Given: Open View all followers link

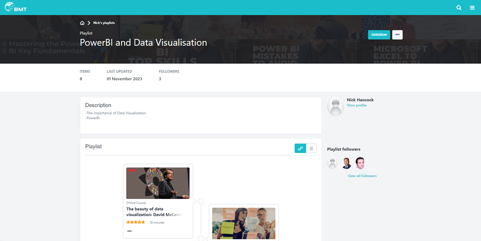Looking at the screenshot, I should [x=362, y=176].
